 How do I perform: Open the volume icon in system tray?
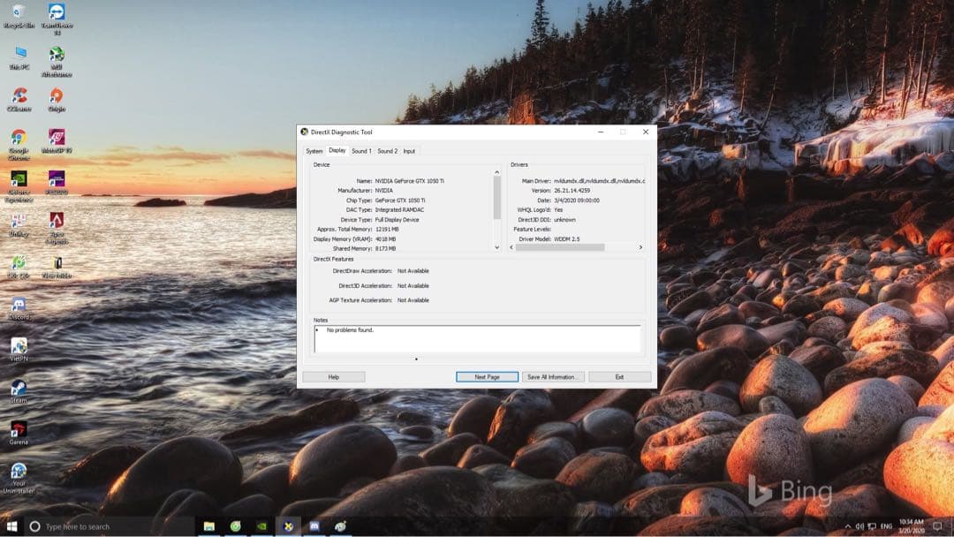pos(859,526)
